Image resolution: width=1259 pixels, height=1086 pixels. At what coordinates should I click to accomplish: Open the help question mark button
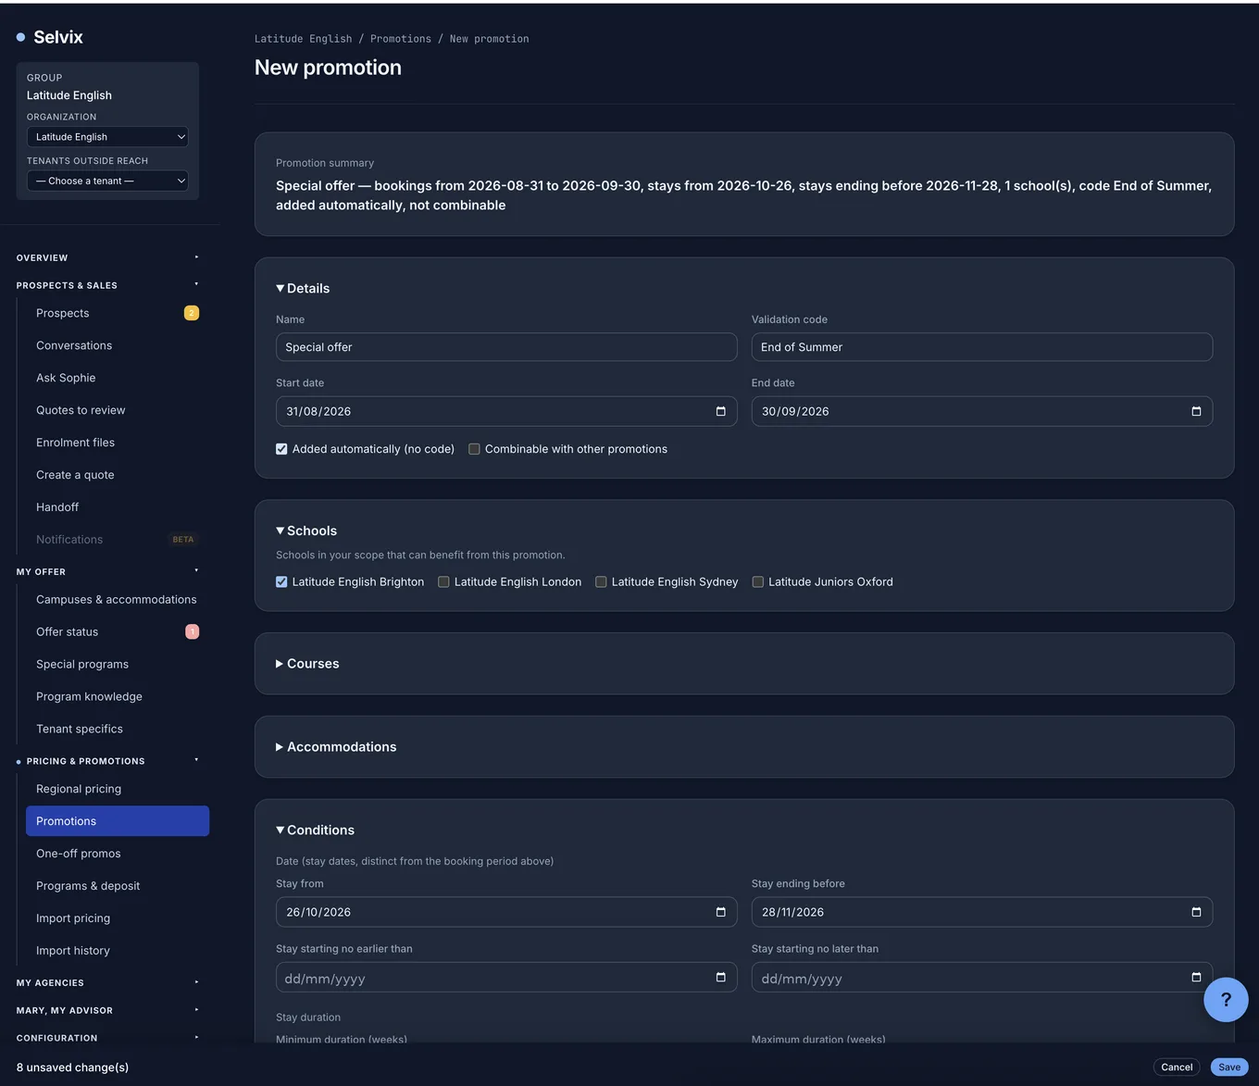point(1226,1000)
